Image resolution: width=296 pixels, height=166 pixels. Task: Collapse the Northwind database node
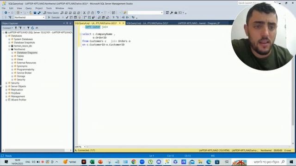9,49
